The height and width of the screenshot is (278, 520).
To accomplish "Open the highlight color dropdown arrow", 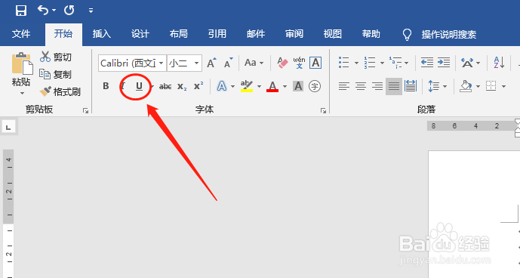I will (x=259, y=87).
